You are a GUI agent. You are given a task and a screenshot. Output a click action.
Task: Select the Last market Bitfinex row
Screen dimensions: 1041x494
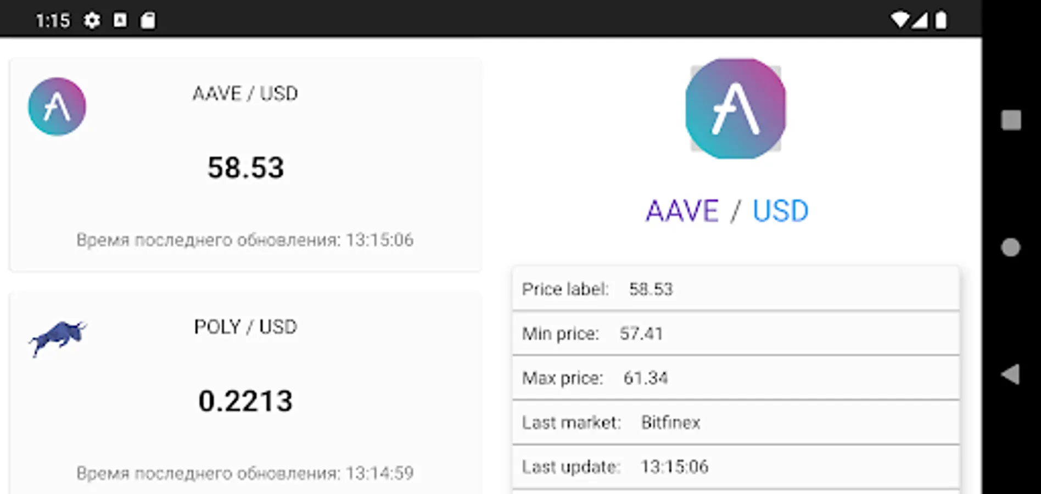[x=736, y=422]
